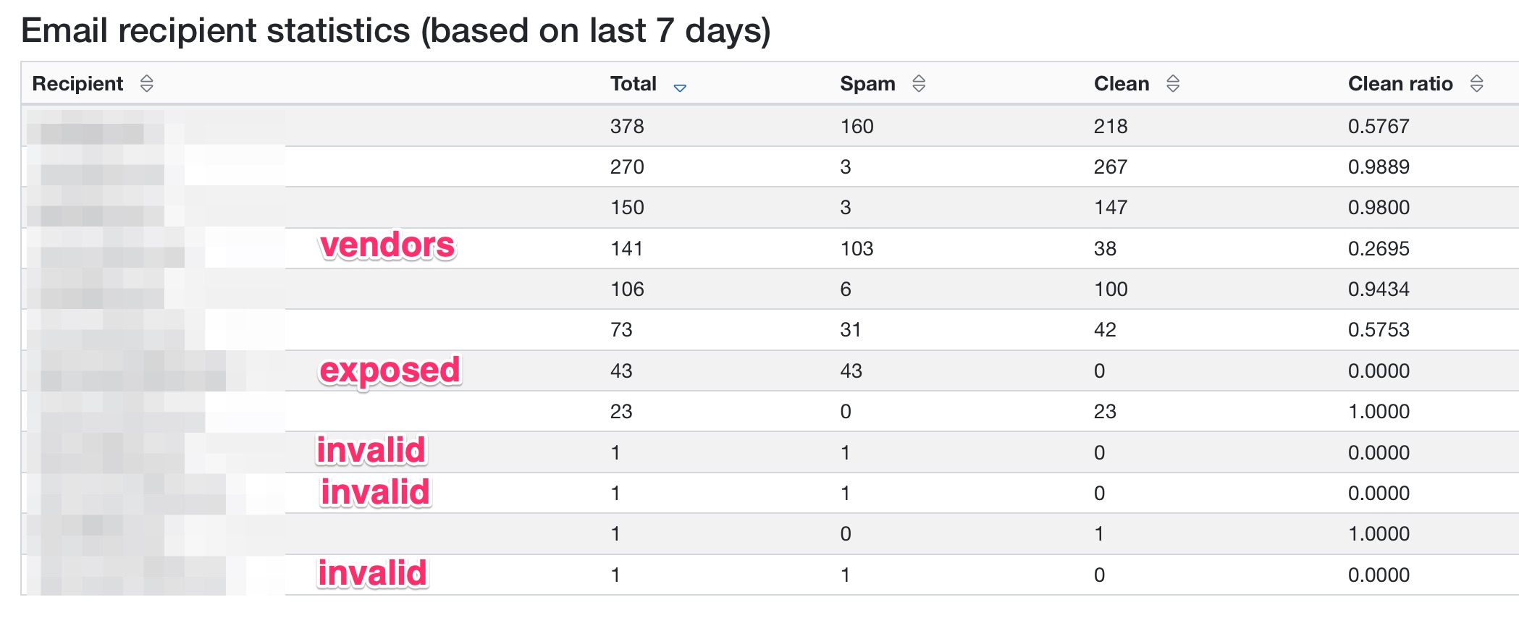1519x618 pixels.
Task: Sort table by Recipient column header
Action: pos(77,84)
